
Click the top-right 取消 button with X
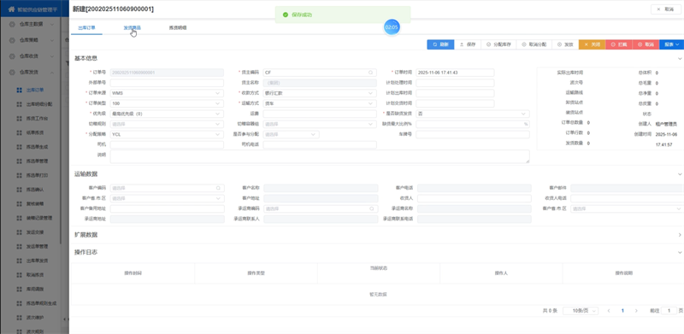point(666,9)
